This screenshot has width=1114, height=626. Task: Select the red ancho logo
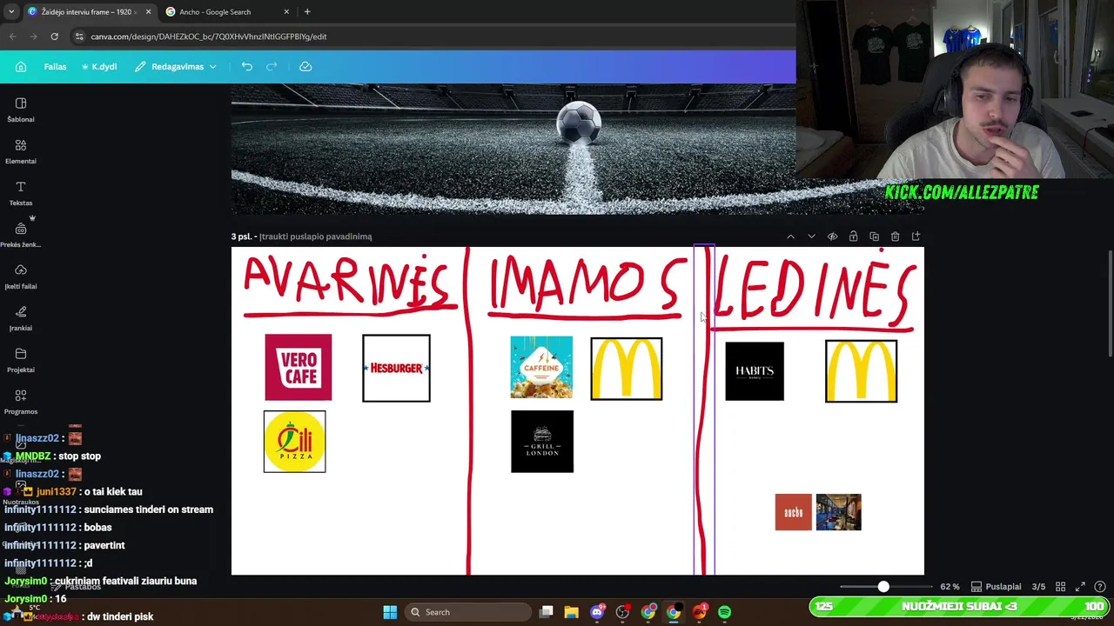tap(794, 512)
